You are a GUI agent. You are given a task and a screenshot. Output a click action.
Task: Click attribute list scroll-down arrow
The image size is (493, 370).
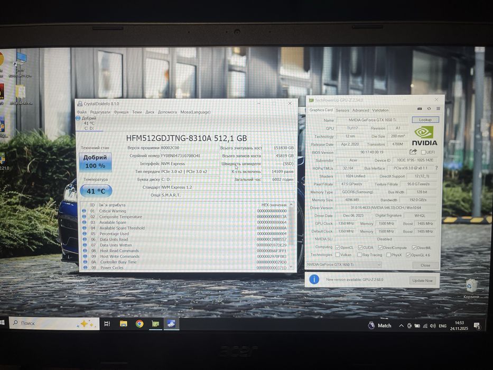[x=291, y=267]
